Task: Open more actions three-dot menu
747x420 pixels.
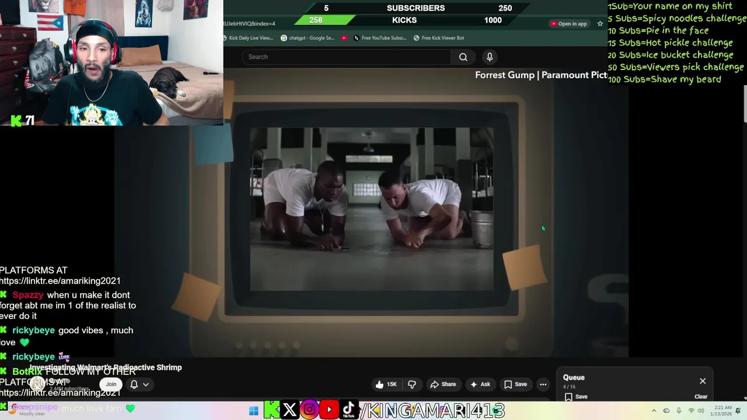Action: click(x=543, y=384)
